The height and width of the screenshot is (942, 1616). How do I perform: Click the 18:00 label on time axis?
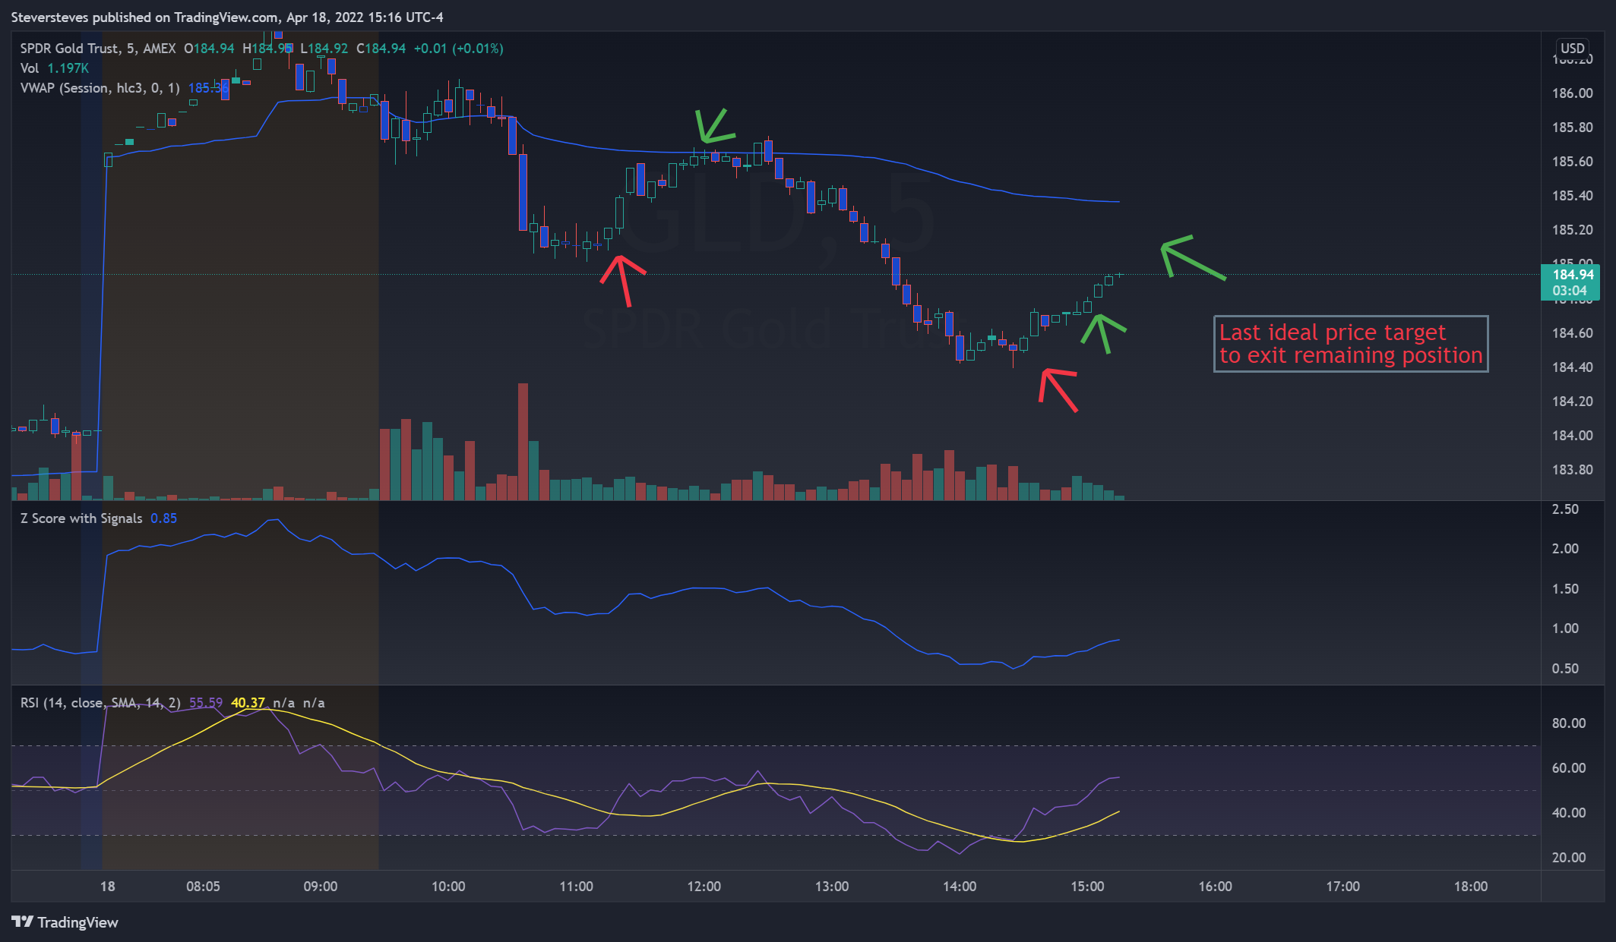coord(1471,887)
